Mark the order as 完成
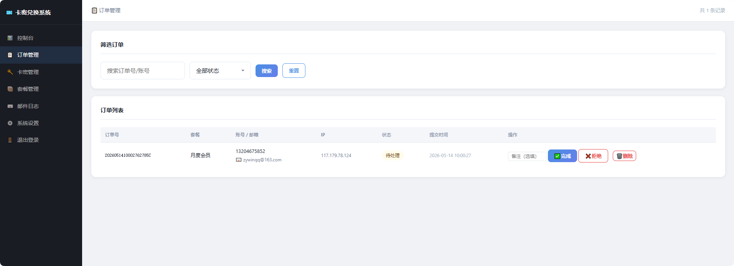Image resolution: width=734 pixels, height=266 pixels. [562, 156]
